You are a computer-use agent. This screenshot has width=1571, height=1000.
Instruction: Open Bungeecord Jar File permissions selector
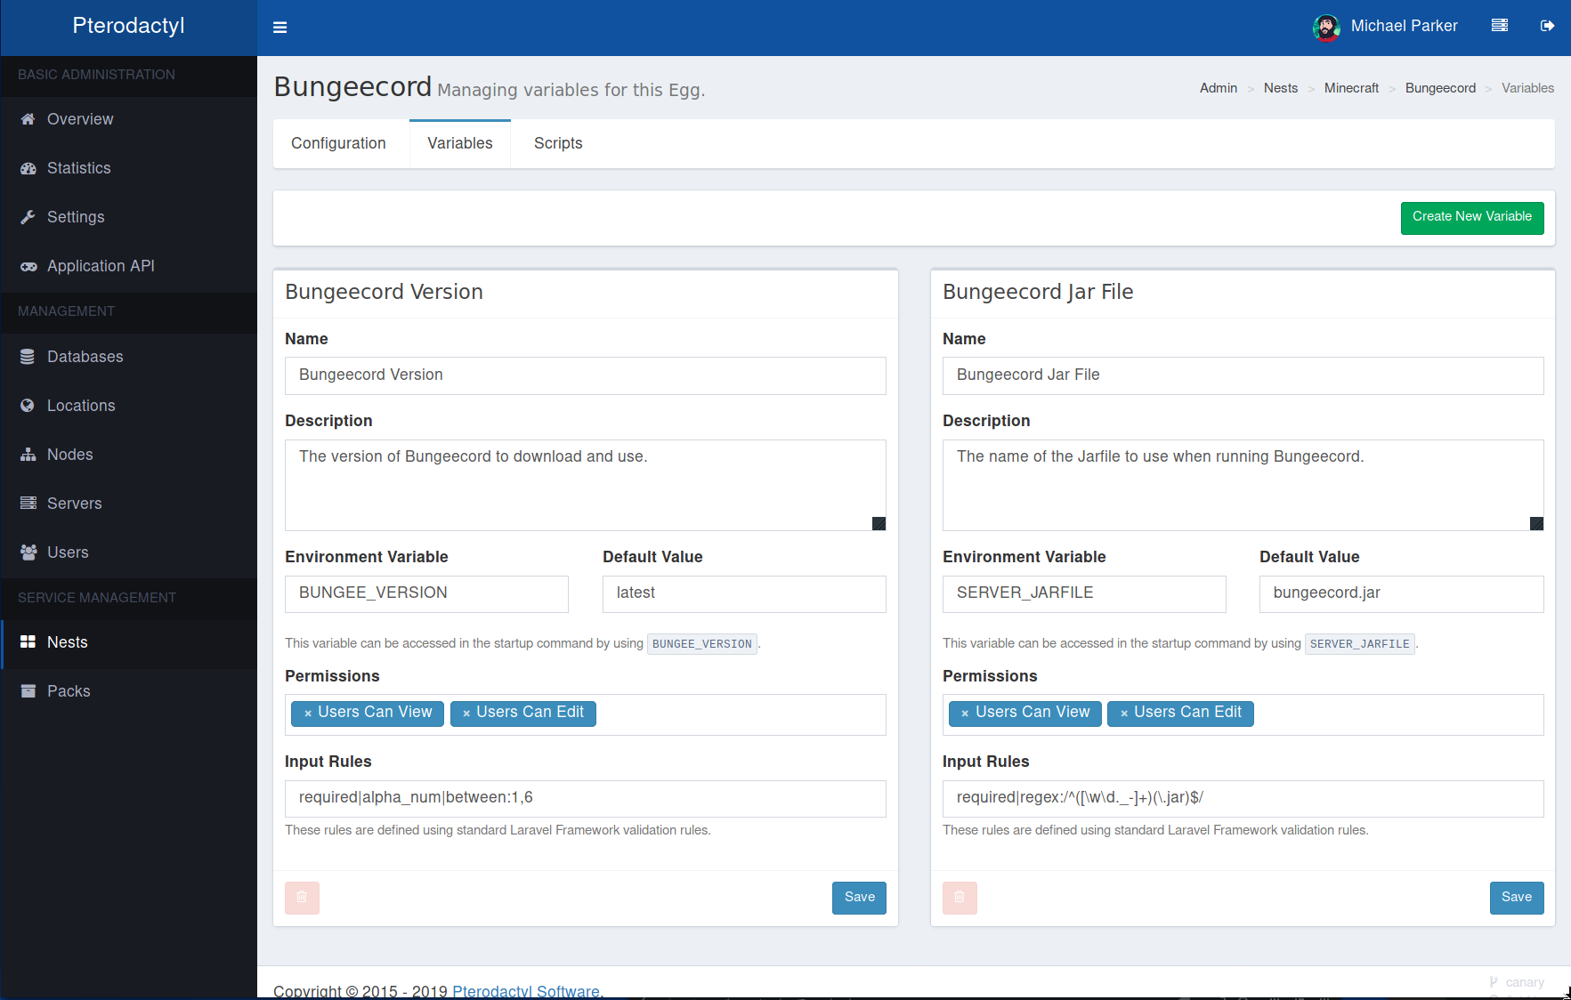(1396, 714)
